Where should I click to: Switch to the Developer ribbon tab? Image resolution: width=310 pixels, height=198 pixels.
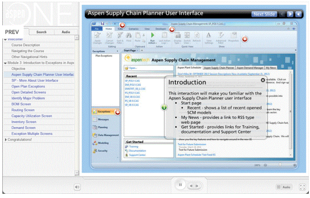point(161,29)
